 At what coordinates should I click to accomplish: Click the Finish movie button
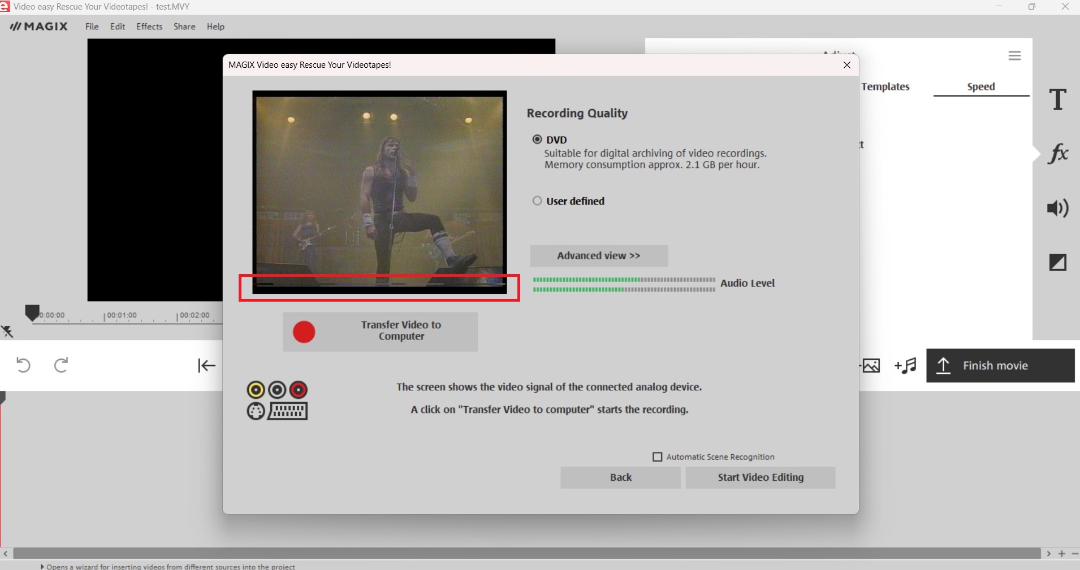[1000, 366]
